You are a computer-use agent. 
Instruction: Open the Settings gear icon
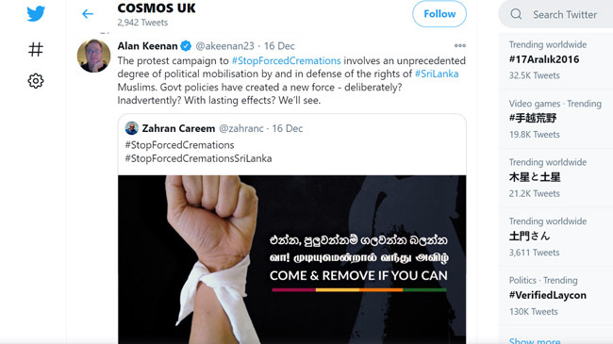[36, 81]
